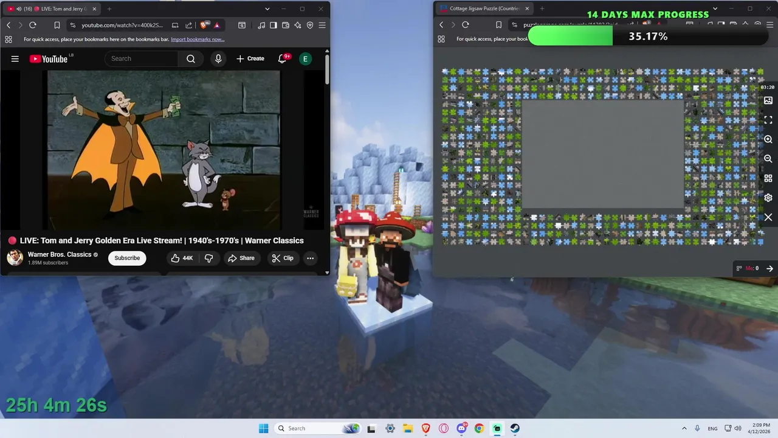Click the youtube.com address bar URL

click(122, 25)
